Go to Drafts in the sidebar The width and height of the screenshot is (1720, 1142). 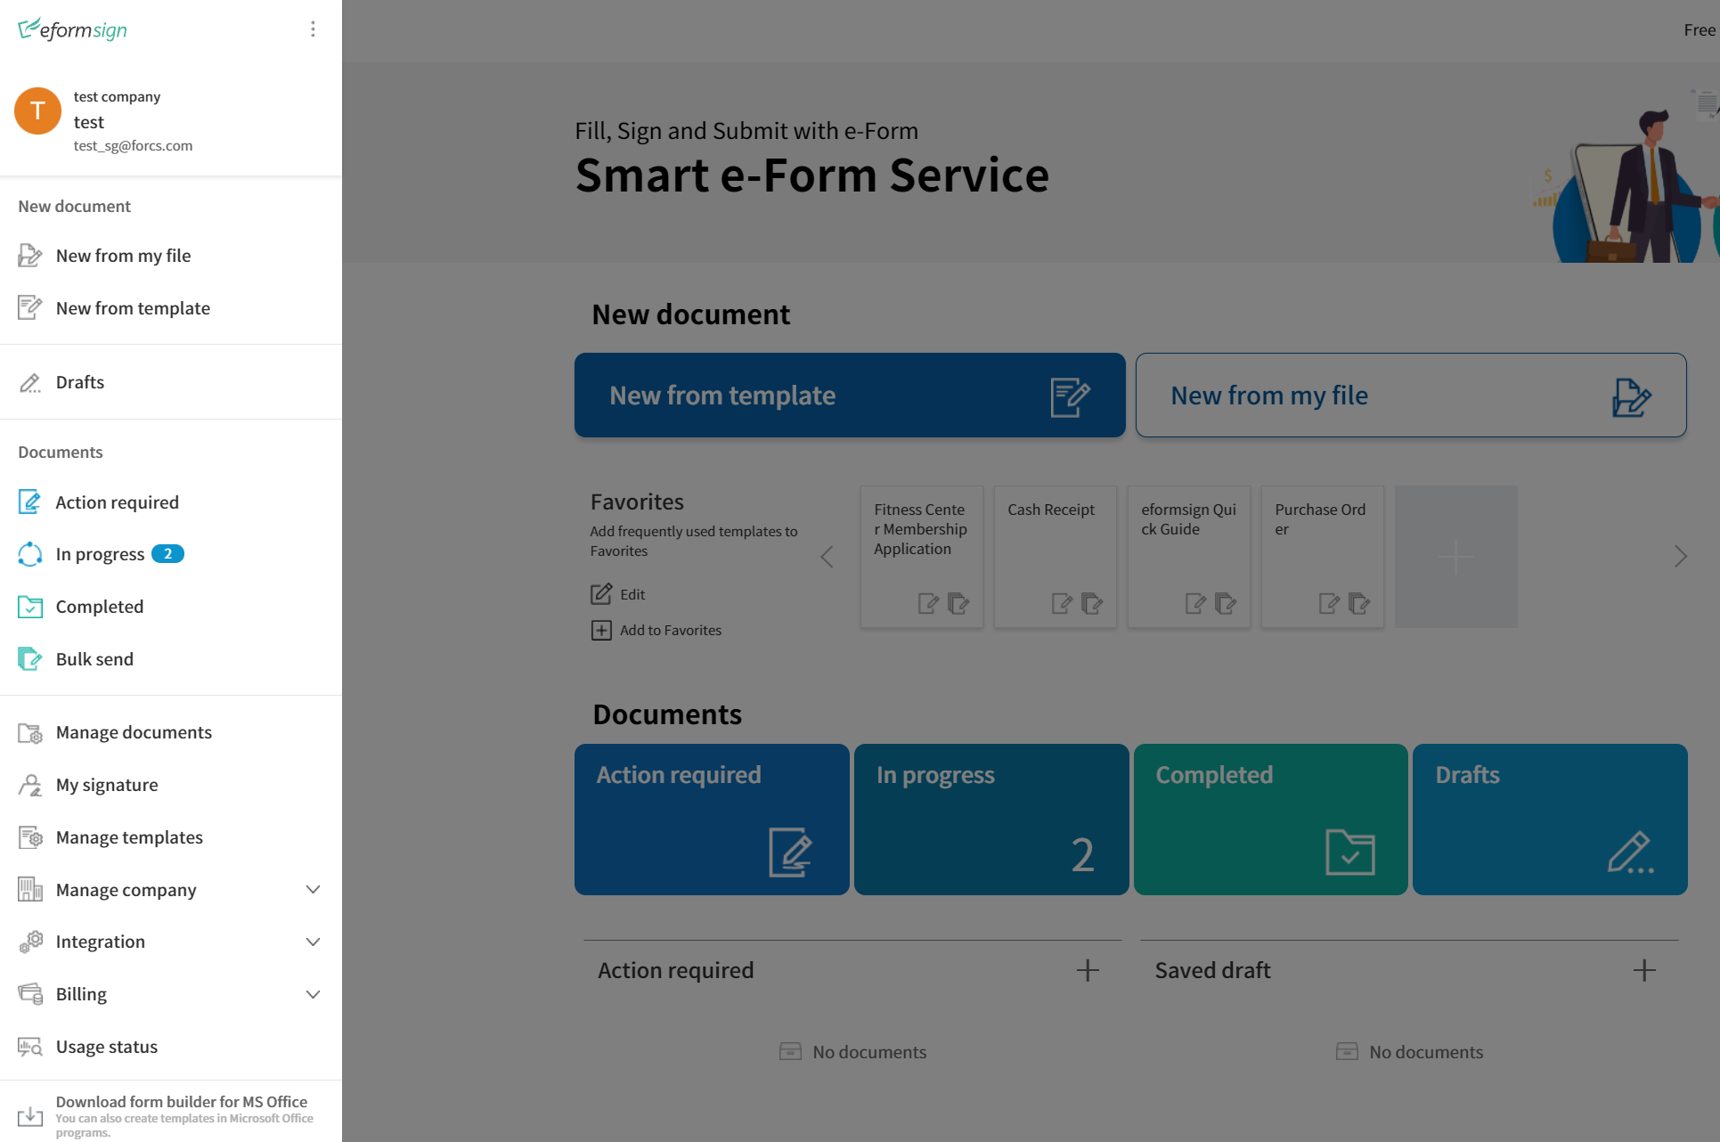[x=171, y=382]
